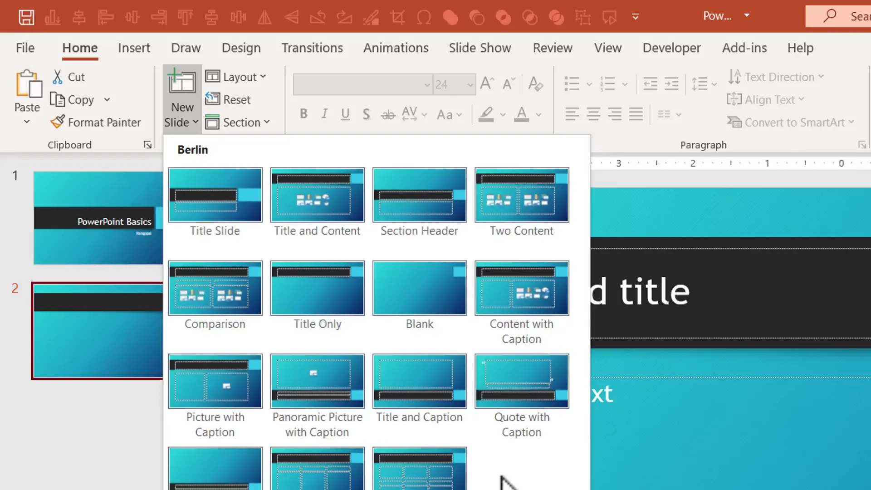
Task: Toggle Center paragraph alignment
Action: 593,114
